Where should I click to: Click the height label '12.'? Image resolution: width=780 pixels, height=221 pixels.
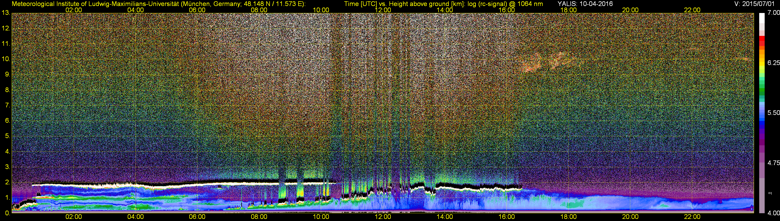point(6,28)
